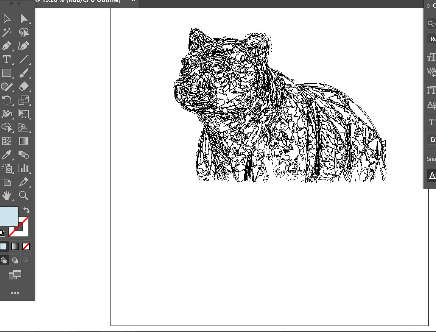Select the Shape Builder tool

[7, 127]
